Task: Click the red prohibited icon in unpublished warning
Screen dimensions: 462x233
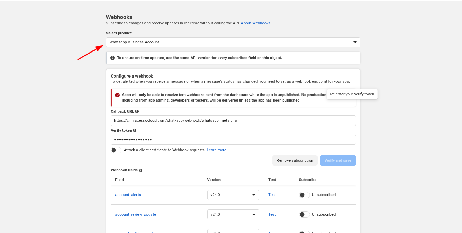Action: [117, 95]
